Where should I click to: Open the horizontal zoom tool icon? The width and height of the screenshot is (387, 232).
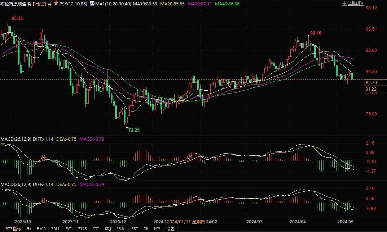pyautogui.click(x=350, y=3)
